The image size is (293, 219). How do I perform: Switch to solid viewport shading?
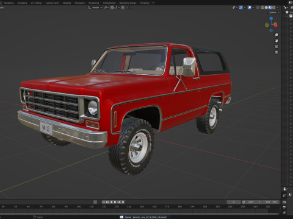[266, 7]
